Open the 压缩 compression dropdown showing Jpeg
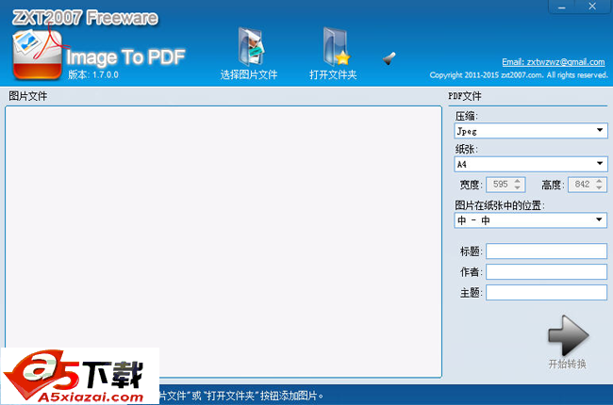Image resolution: width=613 pixels, height=405 pixels. click(x=531, y=131)
